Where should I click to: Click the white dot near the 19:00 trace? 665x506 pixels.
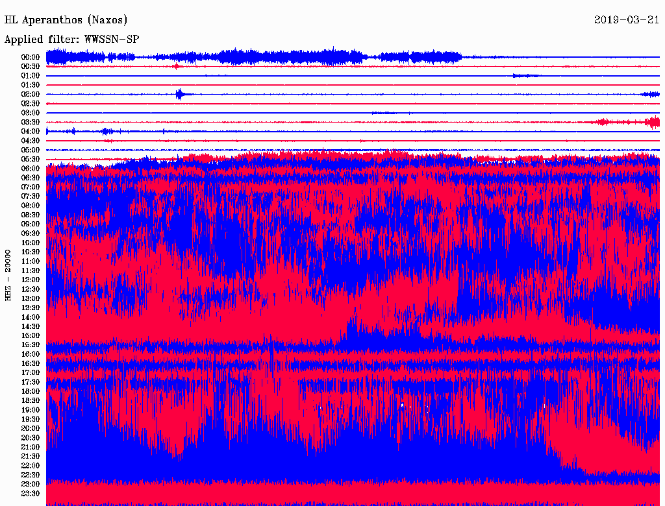pyautogui.click(x=402, y=405)
